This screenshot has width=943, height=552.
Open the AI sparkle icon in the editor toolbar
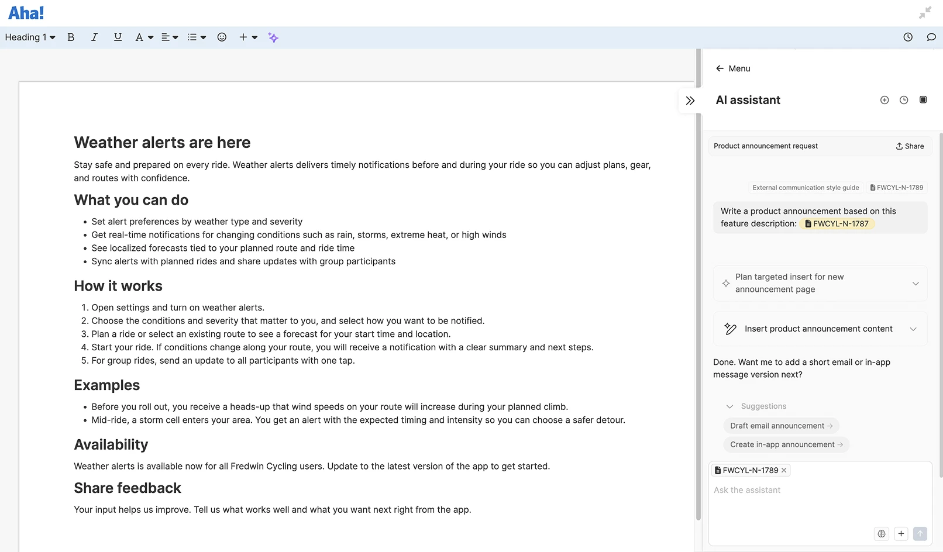point(273,37)
